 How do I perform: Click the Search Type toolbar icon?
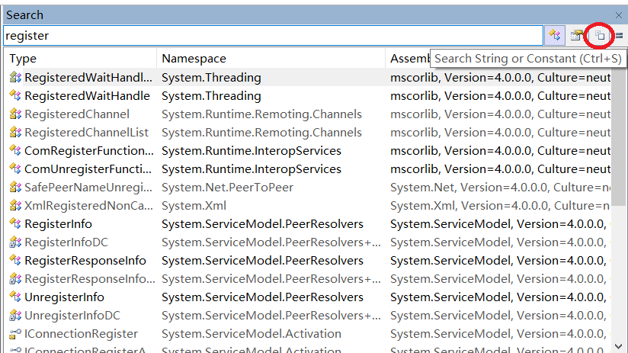point(554,35)
